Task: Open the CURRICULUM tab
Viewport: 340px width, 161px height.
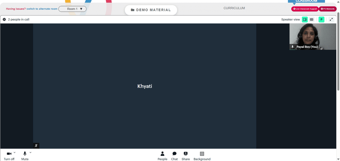Action: (x=234, y=8)
